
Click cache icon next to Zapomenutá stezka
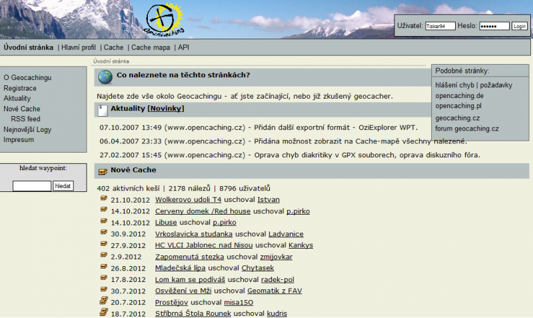click(104, 255)
